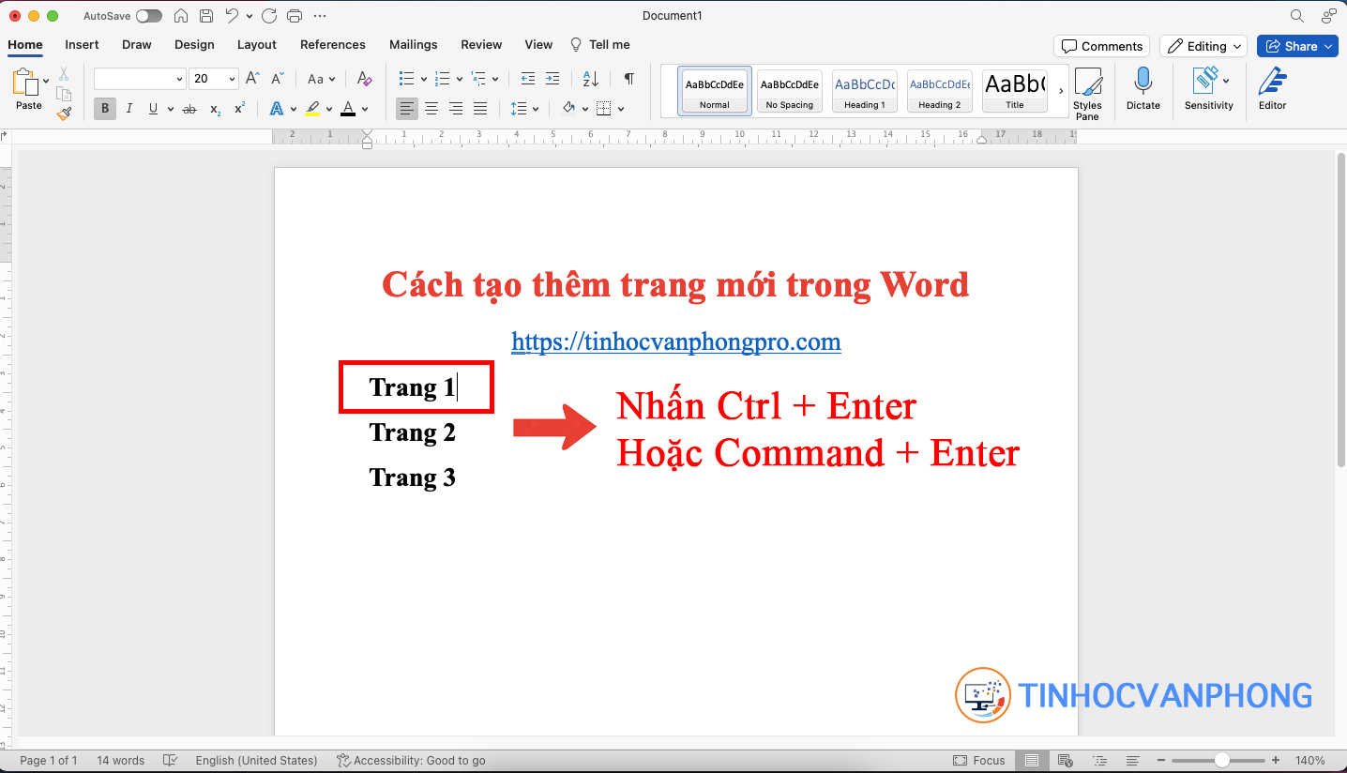Justify the paragraph text

[x=480, y=109]
